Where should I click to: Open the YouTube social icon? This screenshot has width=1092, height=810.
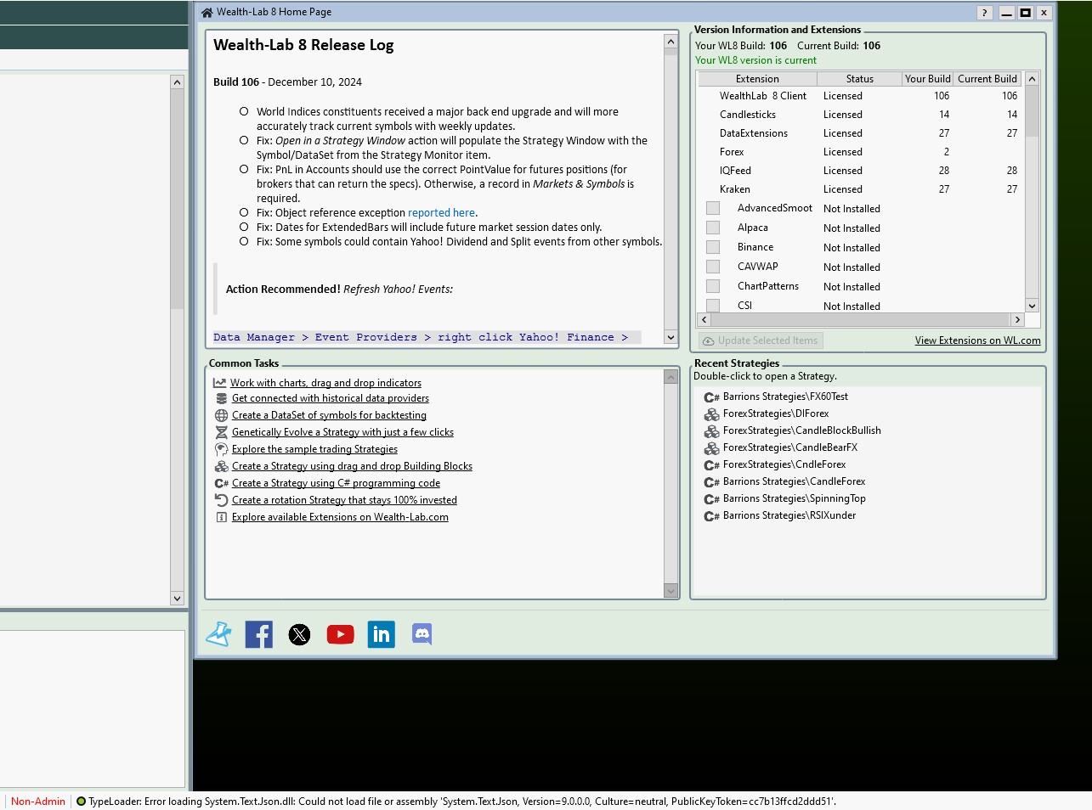coord(341,634)
